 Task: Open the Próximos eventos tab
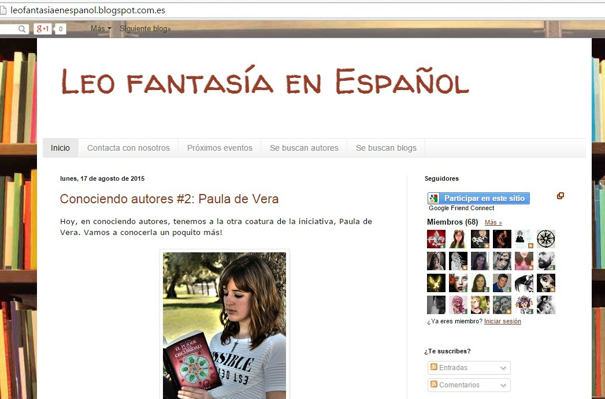pyautogui.click(x=220, y=148)
